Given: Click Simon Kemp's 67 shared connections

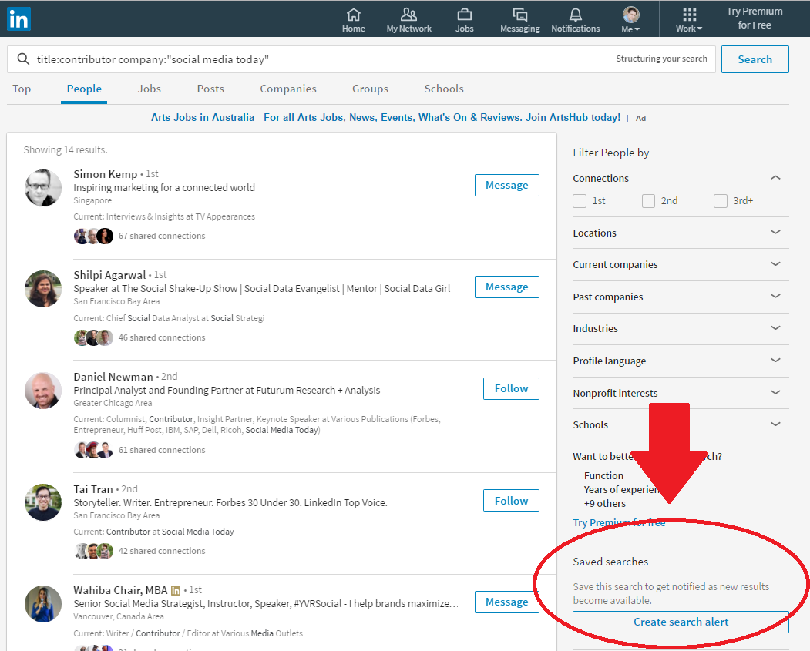Looking at the screenshot, I should (162, 236).
